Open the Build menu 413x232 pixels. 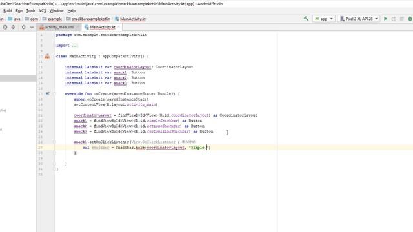[7, 11]
